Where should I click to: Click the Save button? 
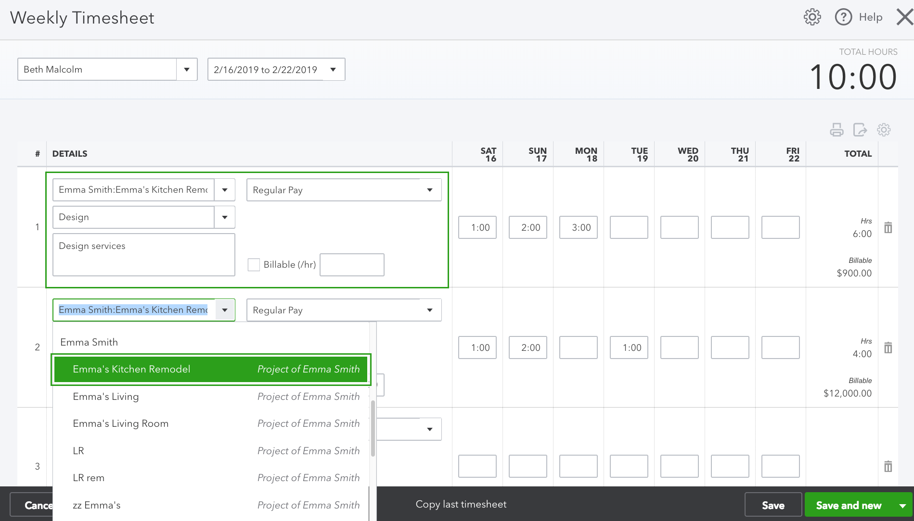[773, 505]
